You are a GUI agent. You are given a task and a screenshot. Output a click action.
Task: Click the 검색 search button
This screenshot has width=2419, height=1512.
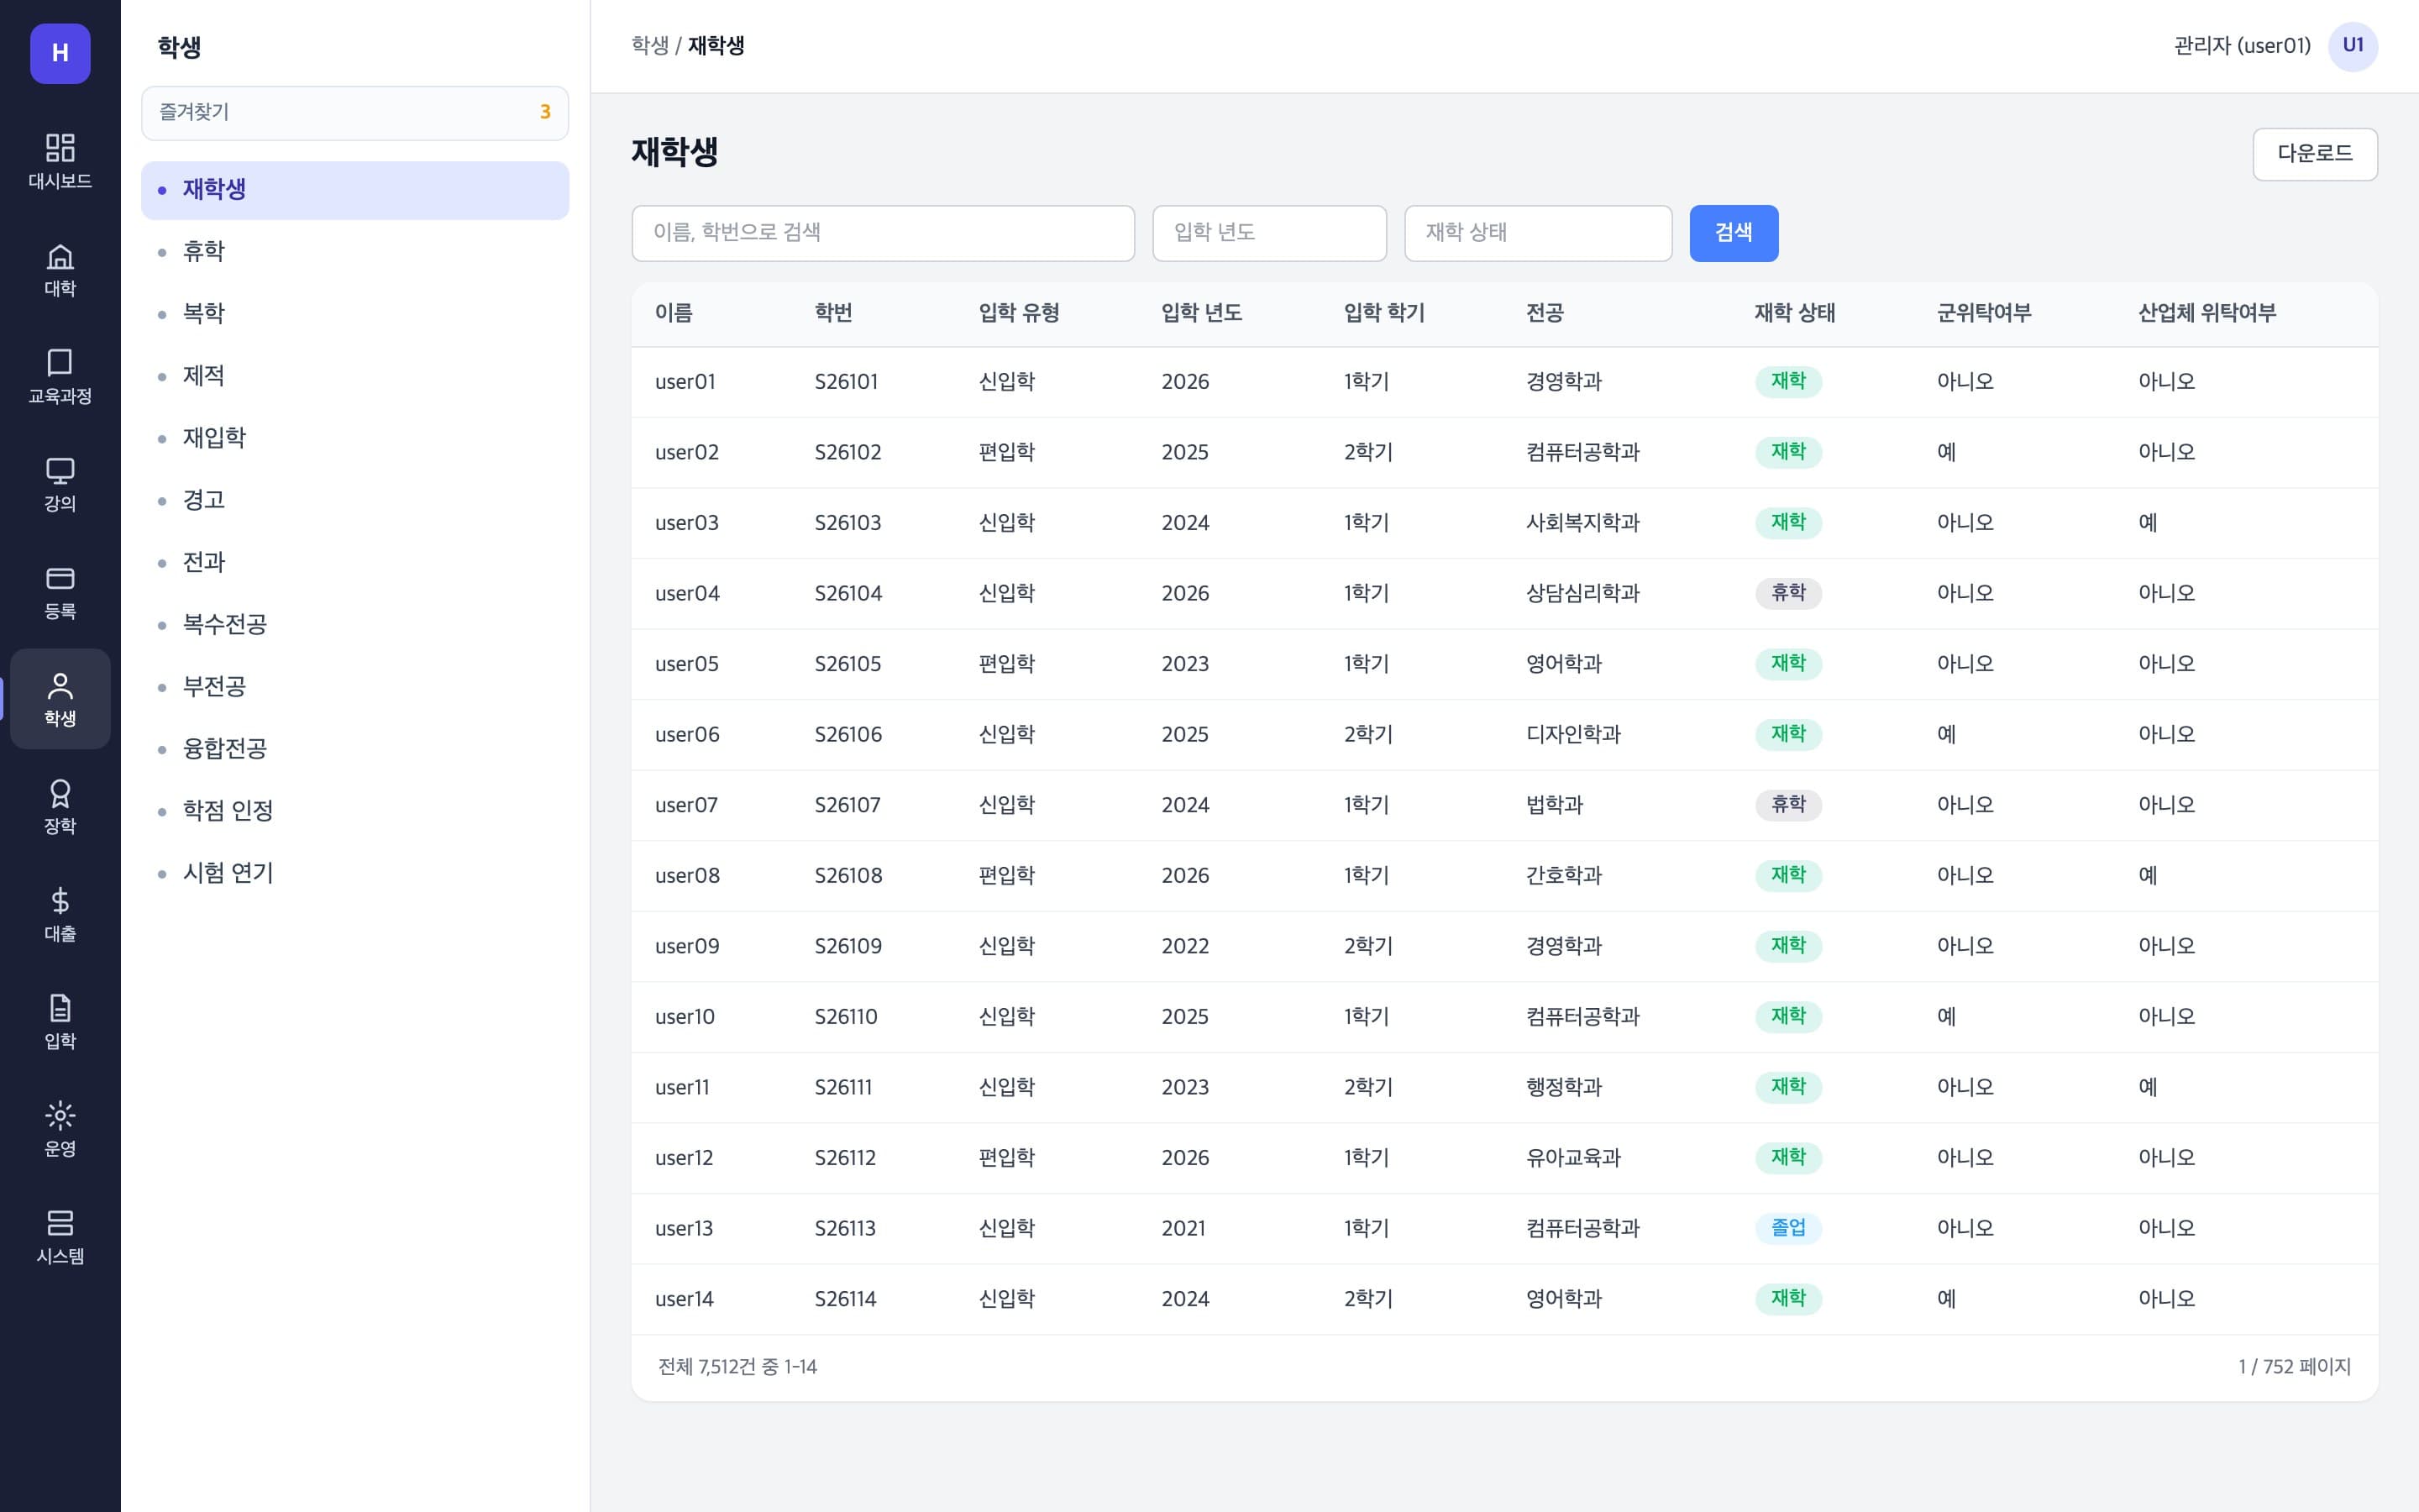pyautogui.click(x=1734, y=233)
